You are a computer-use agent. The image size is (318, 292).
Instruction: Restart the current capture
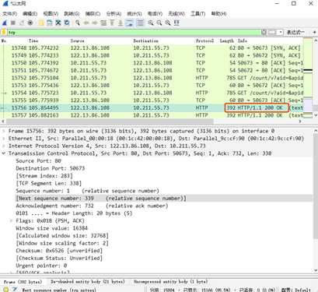tap(22, 23)
